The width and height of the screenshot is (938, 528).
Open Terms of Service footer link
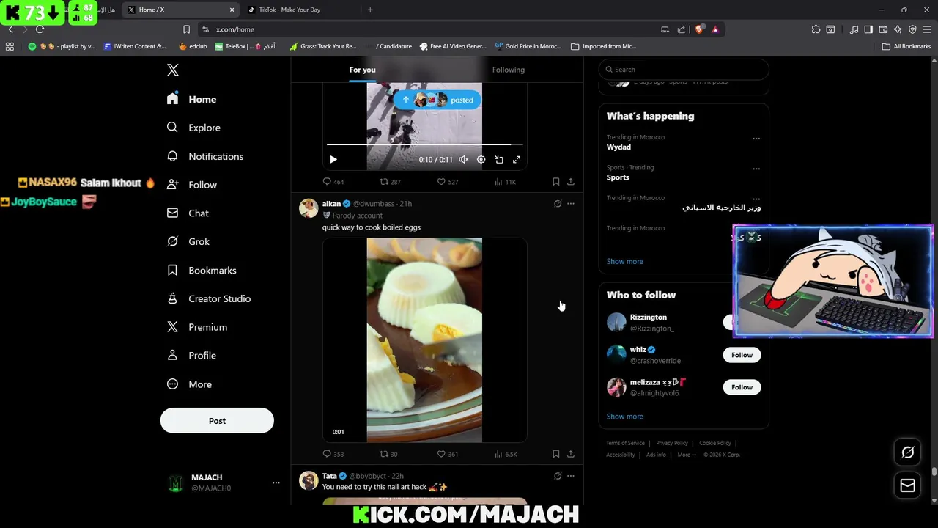coord(625,443)
